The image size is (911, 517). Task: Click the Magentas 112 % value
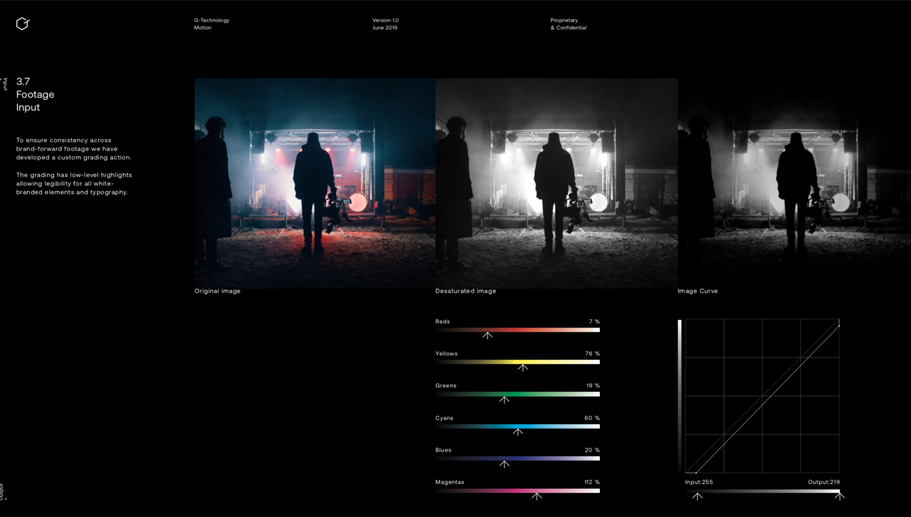(x=592, y=482)
